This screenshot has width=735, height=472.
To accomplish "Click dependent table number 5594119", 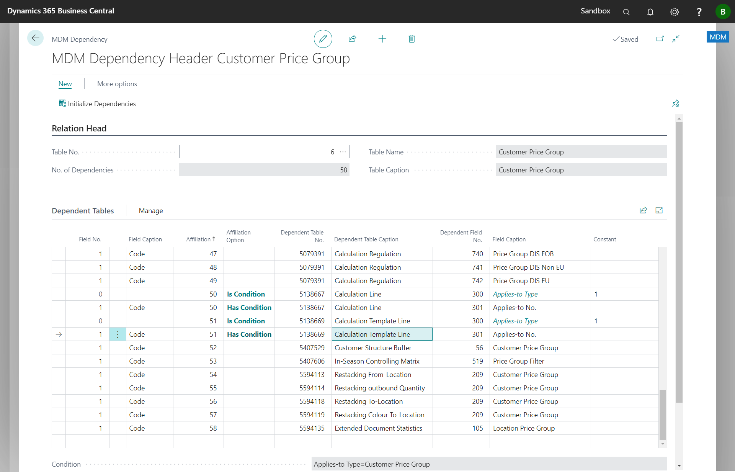I will 303,415.
